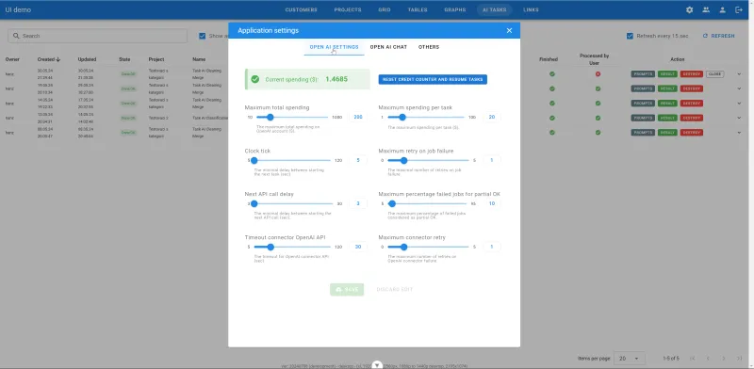The image size is (754, 369).
Task: Click the Project column header
Action: click(x=156, y=59)
